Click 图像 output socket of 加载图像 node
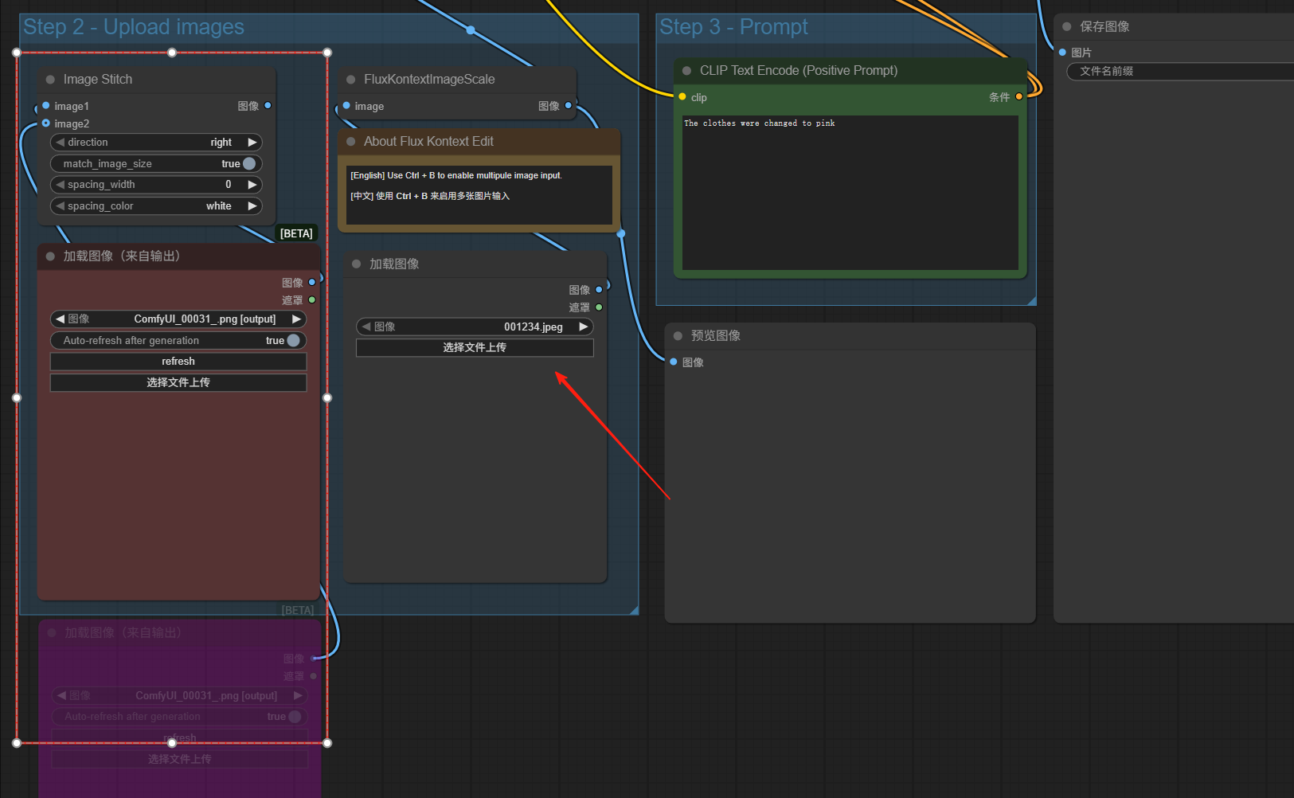The width and height of the screenshot is (1294, 798). 599,289
